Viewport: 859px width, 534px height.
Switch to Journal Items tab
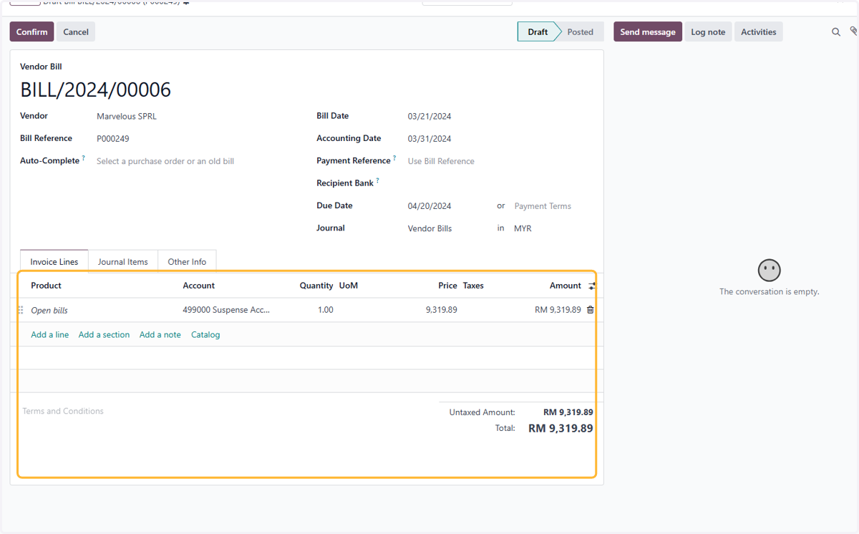[123, 261]
